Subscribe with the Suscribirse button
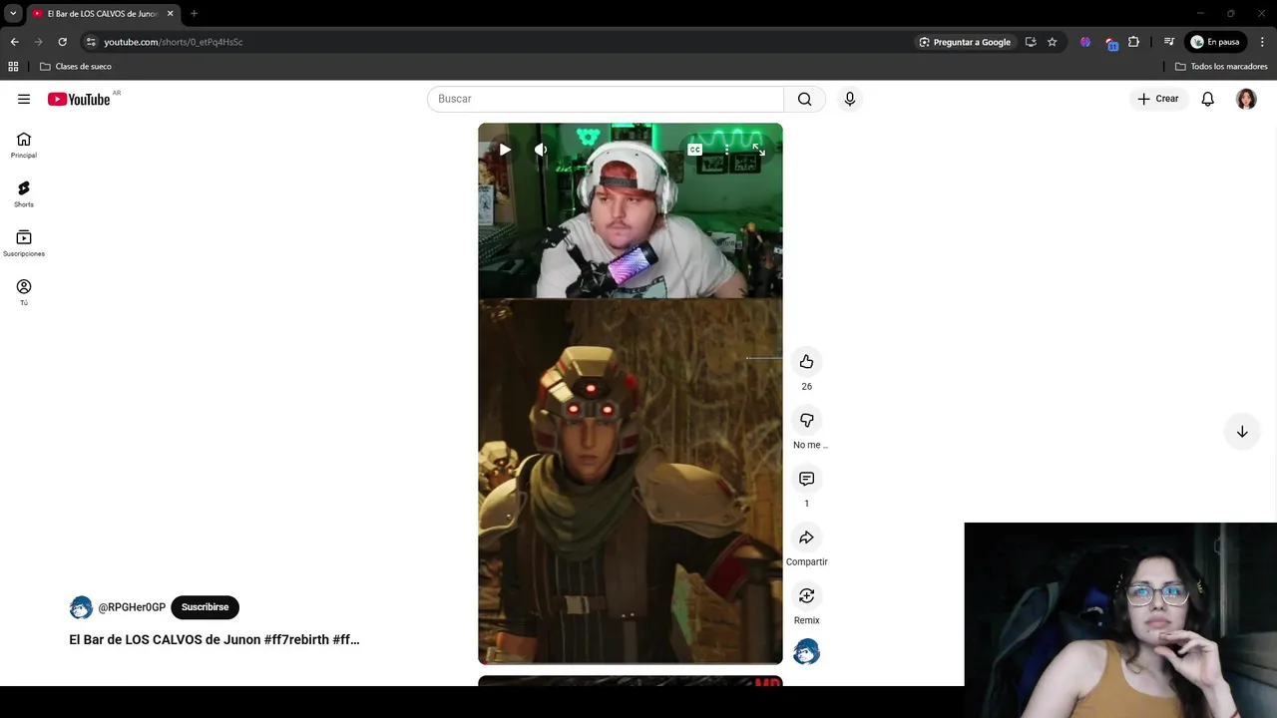 (x=205, y=607)
